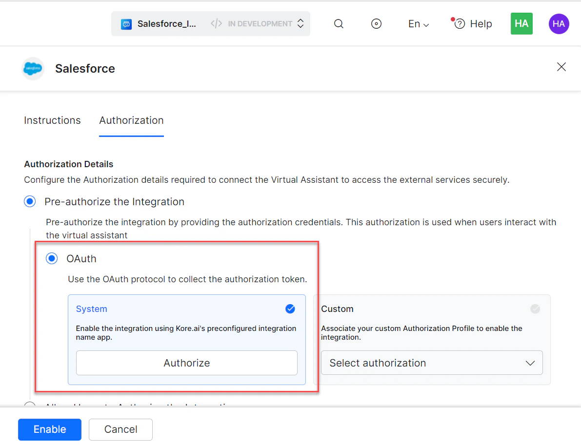
Task: Switch to the Instructions tab
Action: pyautogui.click(x=52, y=120)
